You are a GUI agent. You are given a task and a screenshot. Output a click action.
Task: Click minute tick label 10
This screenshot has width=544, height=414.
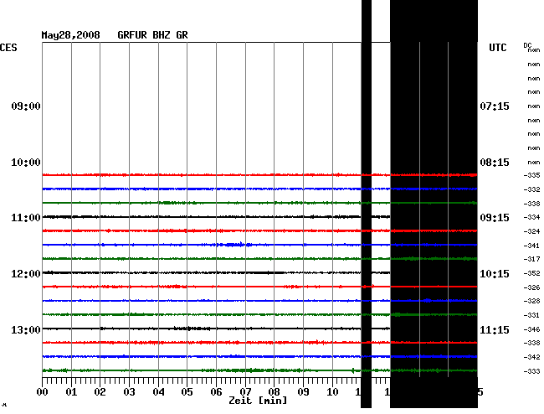332,392
